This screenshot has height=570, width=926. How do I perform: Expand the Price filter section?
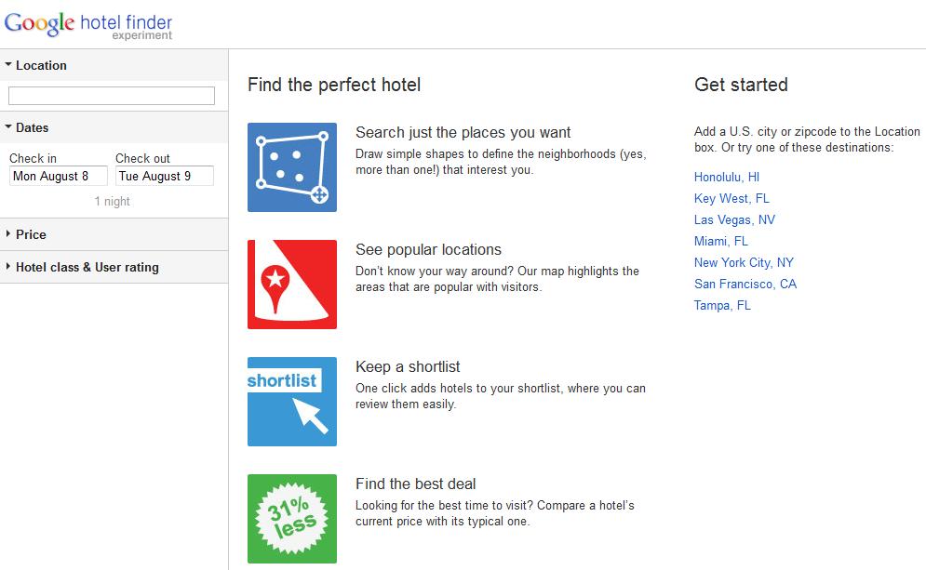31,234
